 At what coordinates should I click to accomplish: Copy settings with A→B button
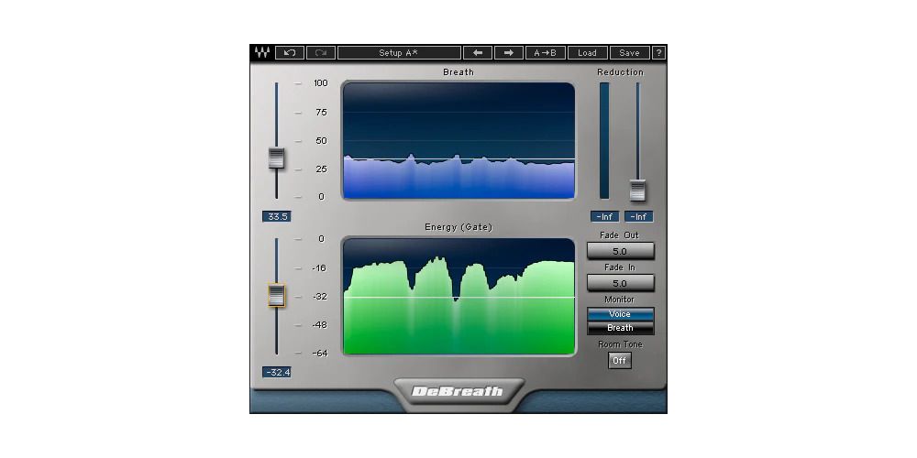546,52
